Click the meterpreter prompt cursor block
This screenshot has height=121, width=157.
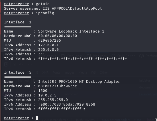pyautogui.click(x=37, y=118)
